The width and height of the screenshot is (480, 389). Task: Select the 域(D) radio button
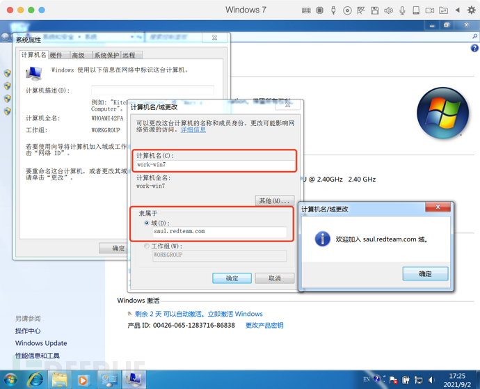(x=147, y=223)
